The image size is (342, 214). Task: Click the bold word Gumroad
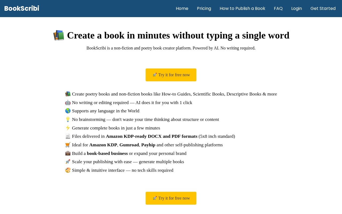coord(129,145)
